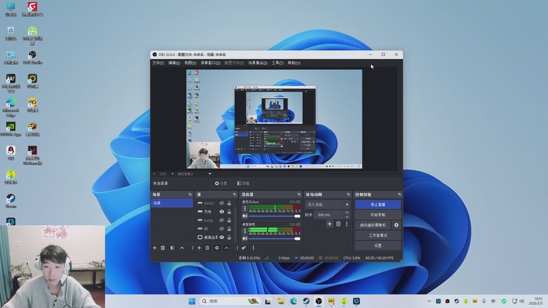Delete the selected scene with trash icon
Screen dimensions: 548x308
point(163,248)
